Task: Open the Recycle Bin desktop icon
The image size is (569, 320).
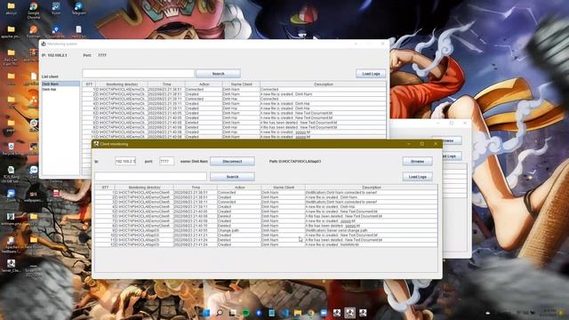Action: tap(12, 148)
